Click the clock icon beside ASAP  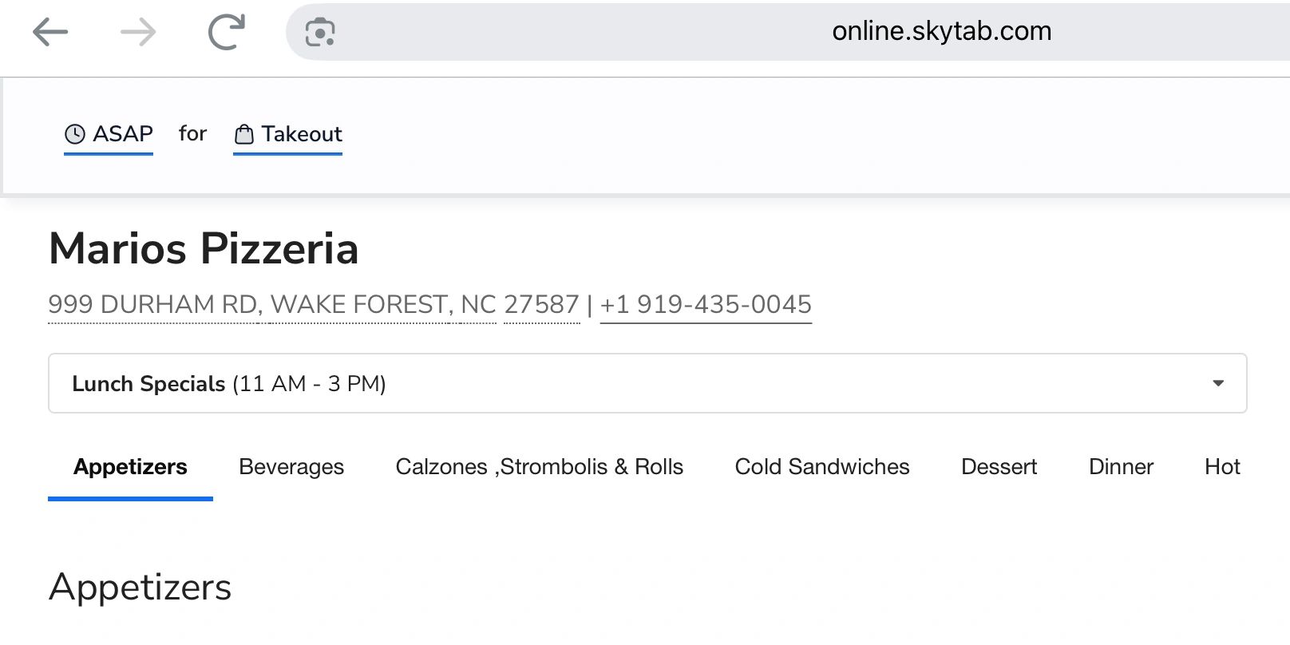75,134
